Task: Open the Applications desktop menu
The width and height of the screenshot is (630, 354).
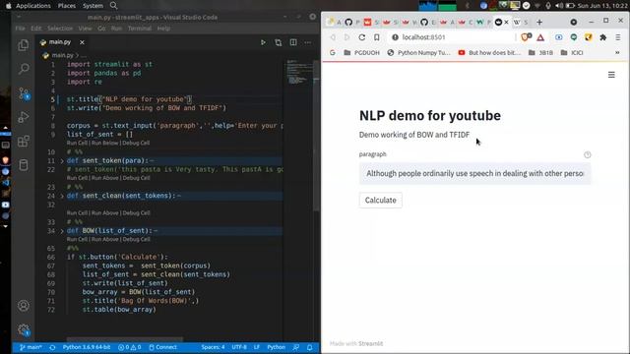Action: pos(33,6)
